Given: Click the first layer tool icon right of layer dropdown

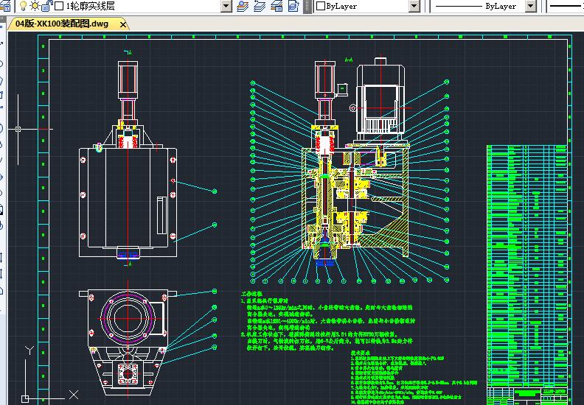Looking at the screenshot, I should coord(243,6).
